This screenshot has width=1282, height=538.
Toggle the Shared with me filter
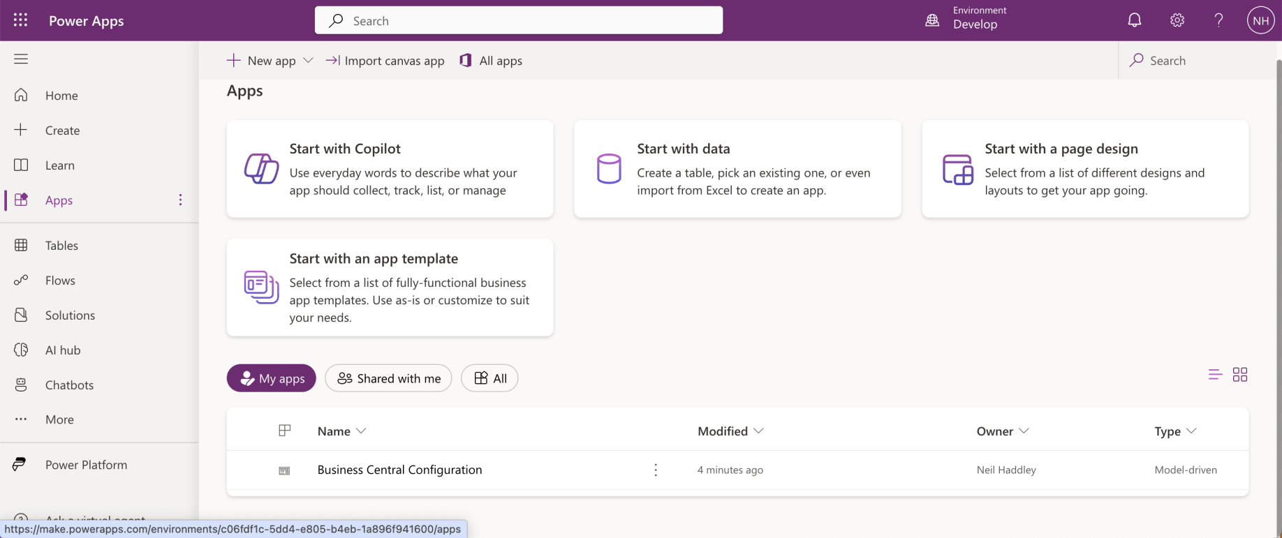coord(388,378)
